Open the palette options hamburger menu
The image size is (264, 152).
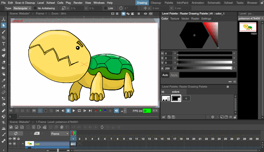231,117
